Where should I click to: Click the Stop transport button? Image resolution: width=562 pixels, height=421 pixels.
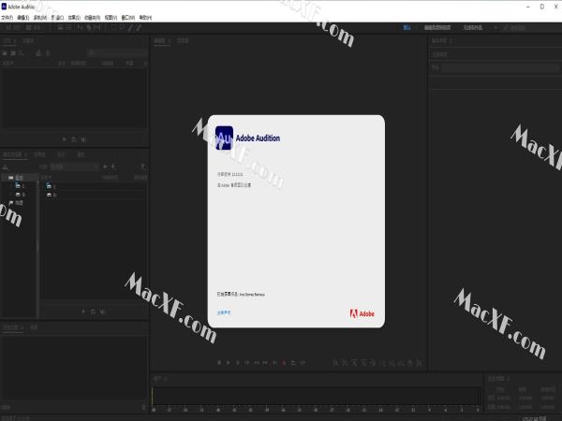[219, 363]
